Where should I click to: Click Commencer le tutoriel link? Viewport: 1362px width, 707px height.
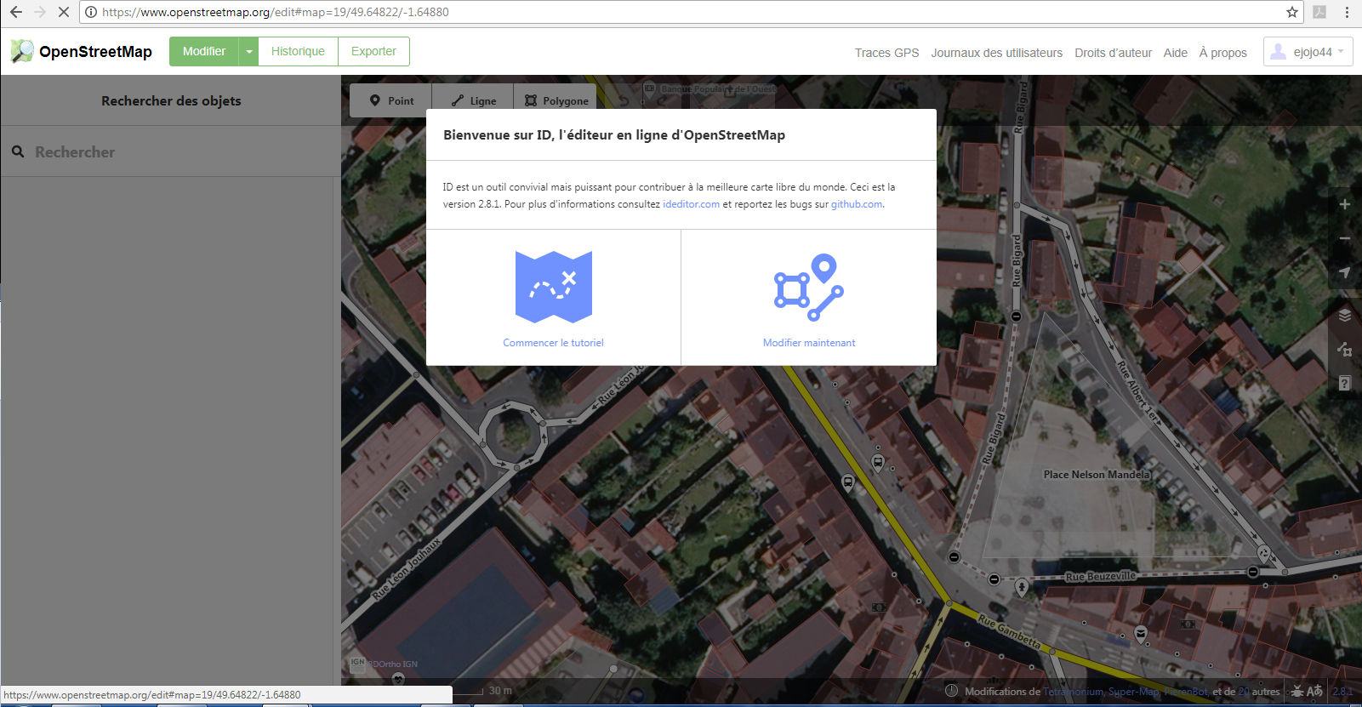click(x=553, y=343)
